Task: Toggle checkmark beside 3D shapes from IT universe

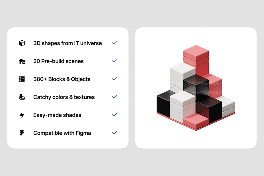Action: pyautogui.click(x=115, y=43)
